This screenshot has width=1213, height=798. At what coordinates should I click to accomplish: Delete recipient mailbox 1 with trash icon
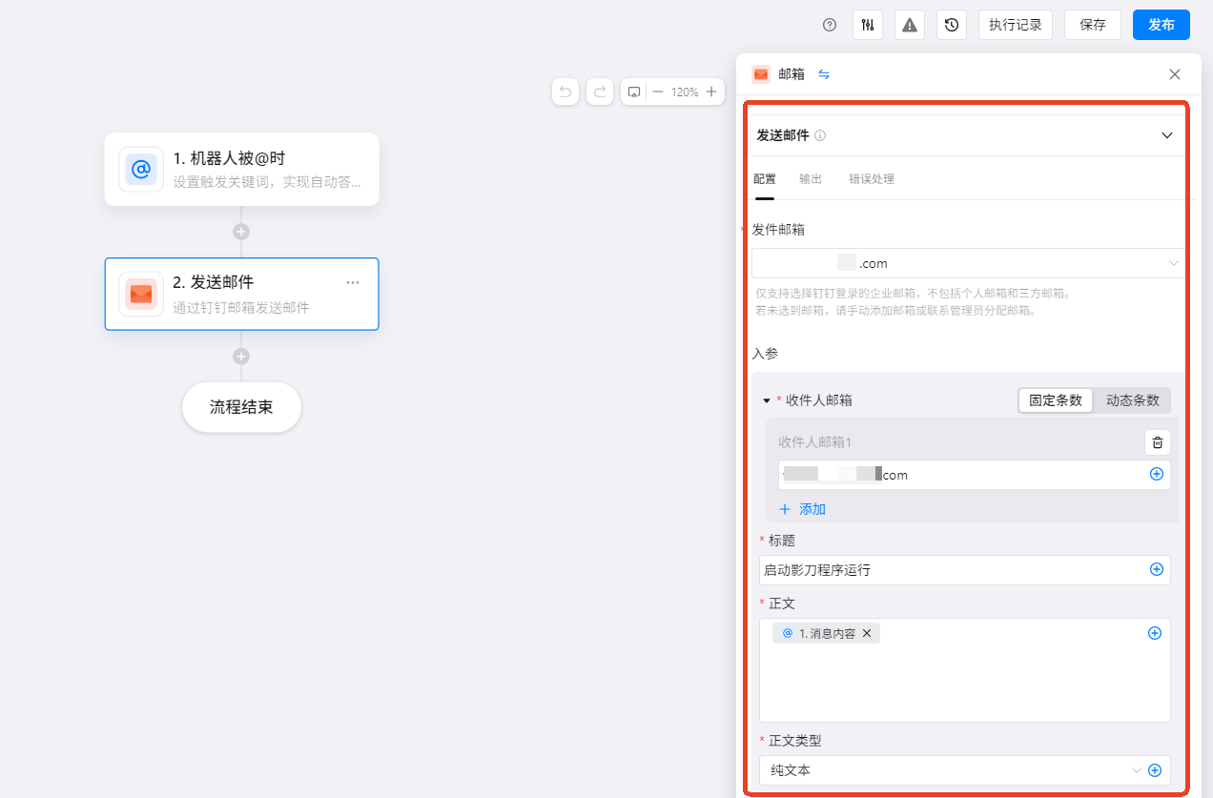[1158, 442]
